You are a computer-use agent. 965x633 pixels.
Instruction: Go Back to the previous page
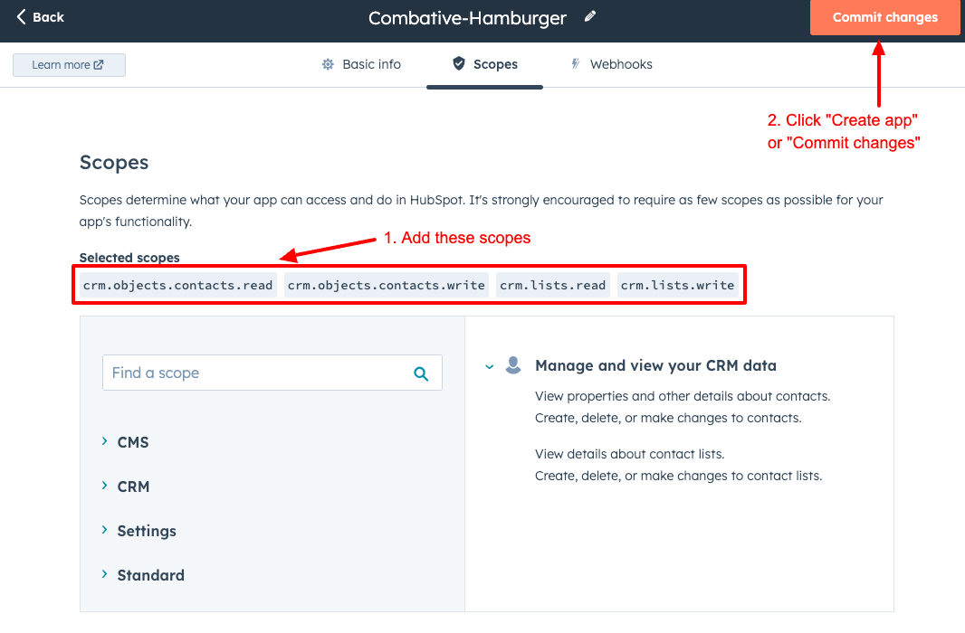tap(40, 17)
